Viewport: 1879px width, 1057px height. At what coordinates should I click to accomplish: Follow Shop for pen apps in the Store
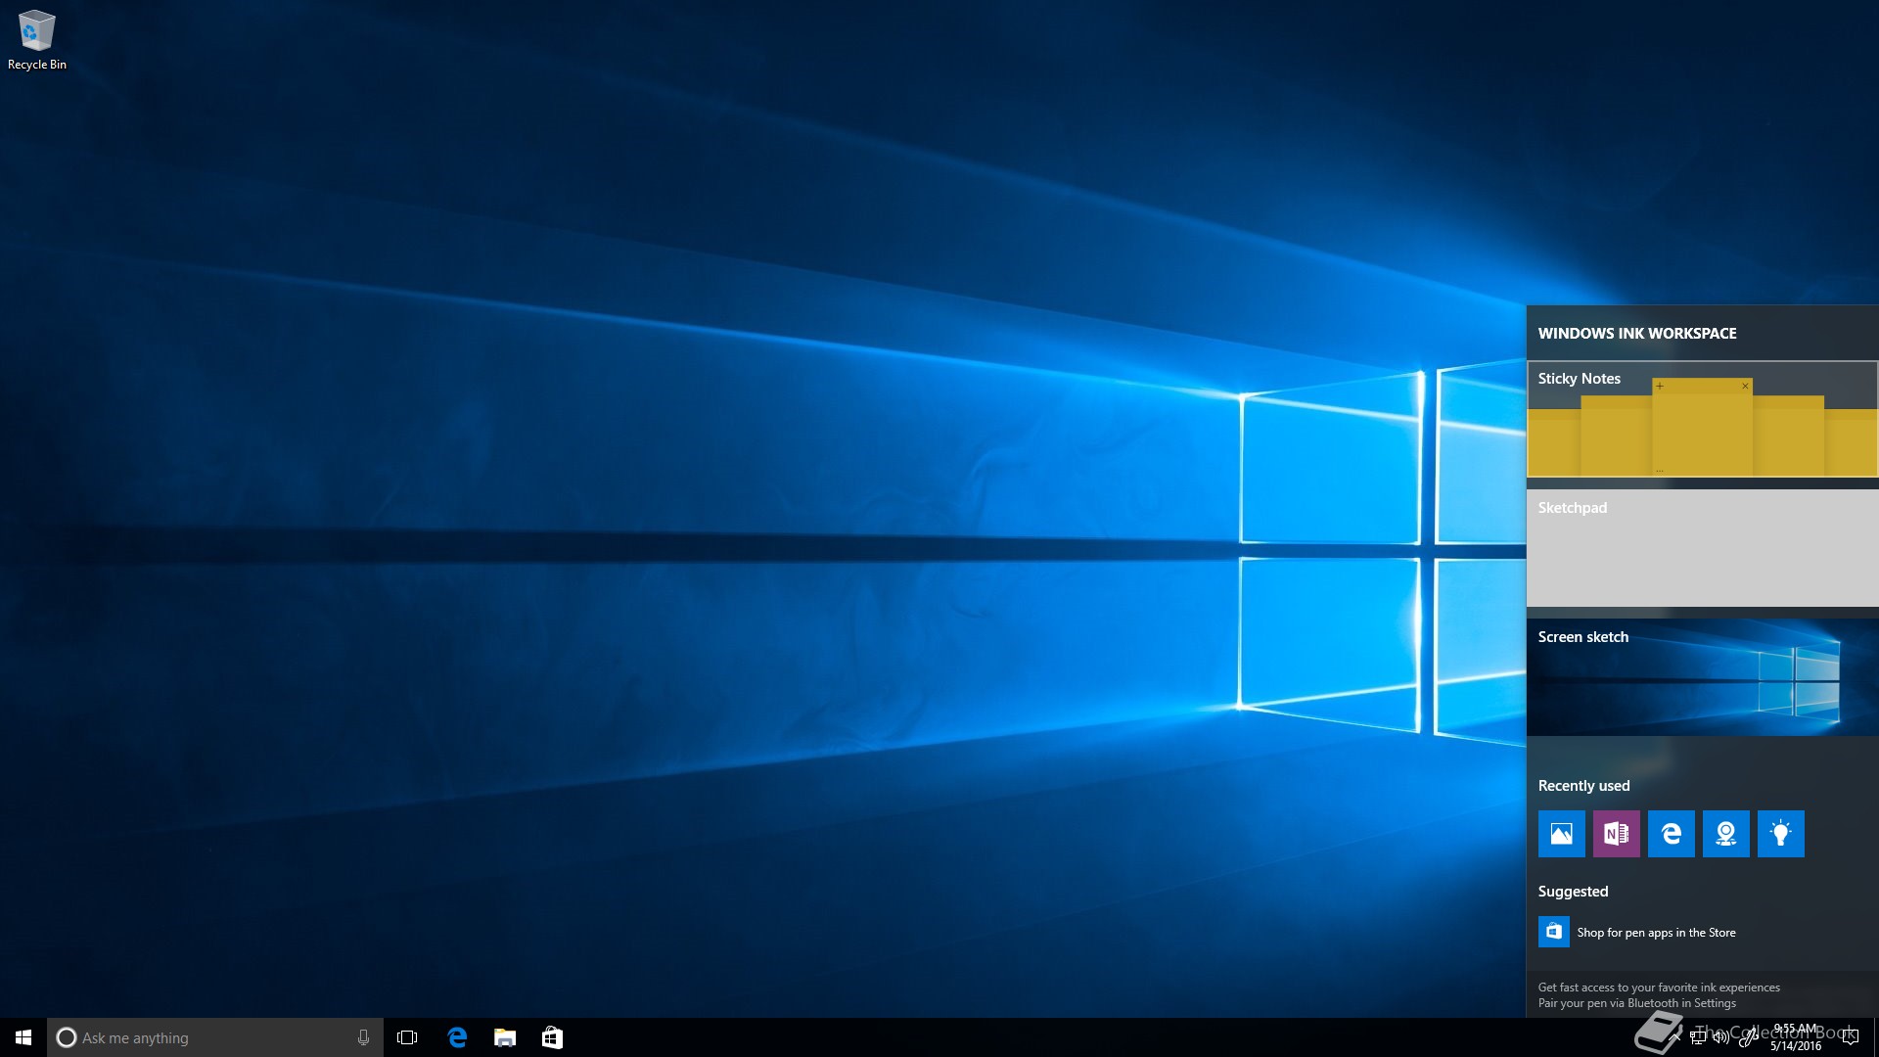coord(1656,933)
